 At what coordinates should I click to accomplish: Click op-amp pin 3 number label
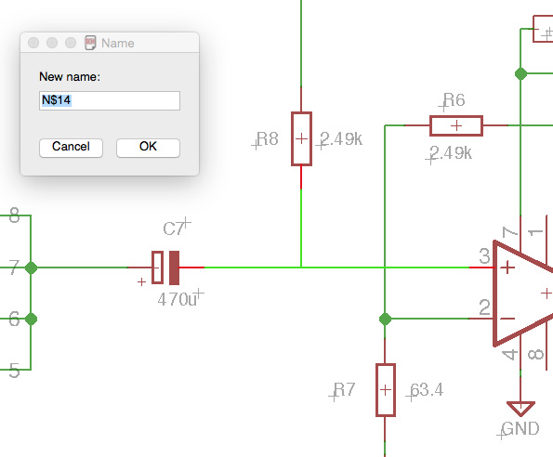point(484,256)
